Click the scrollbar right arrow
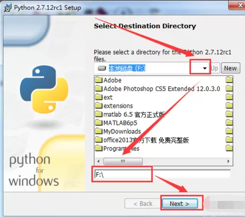The width and height of the screenshot is (245, 217). click(228, 161)
